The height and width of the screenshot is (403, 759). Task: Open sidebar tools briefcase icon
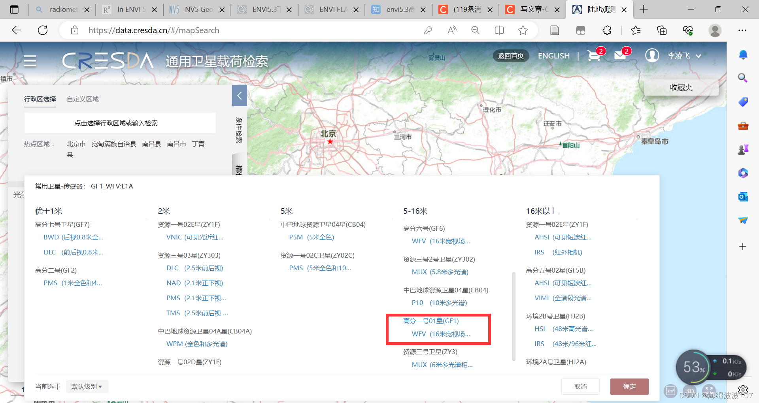tap(743, 126)
